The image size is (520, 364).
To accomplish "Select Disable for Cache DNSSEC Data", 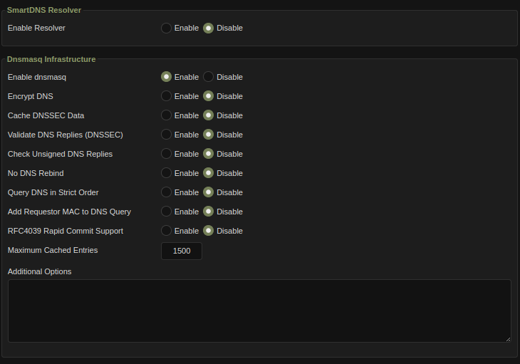I will tap(208, 115).
